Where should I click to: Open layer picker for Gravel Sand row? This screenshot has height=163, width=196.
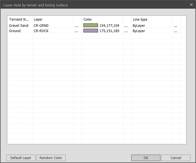click(76, 26)
